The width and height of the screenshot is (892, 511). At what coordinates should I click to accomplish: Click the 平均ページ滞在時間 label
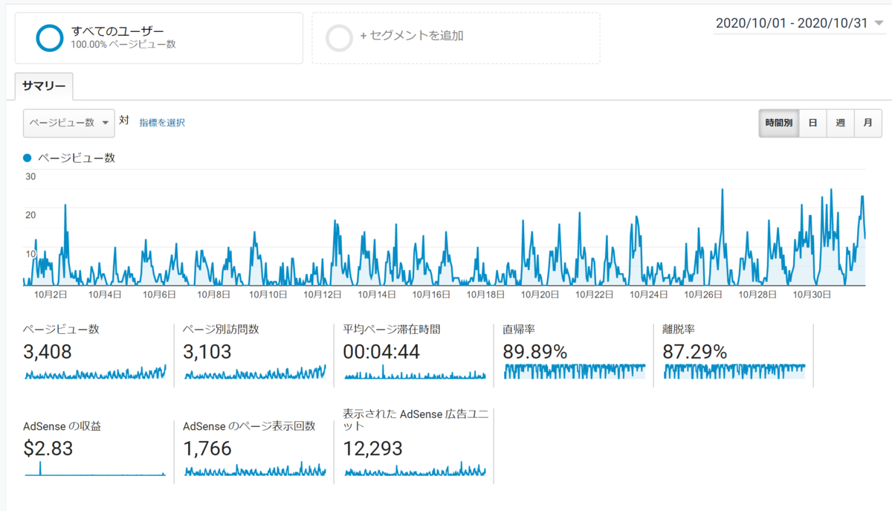pyautogui.click(x=392, y=330)
